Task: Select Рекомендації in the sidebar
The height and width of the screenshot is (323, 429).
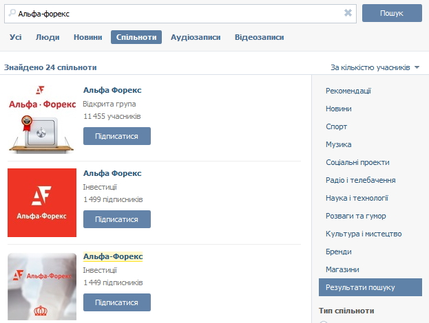Action: pyautogui.click(x=348, y=91)
